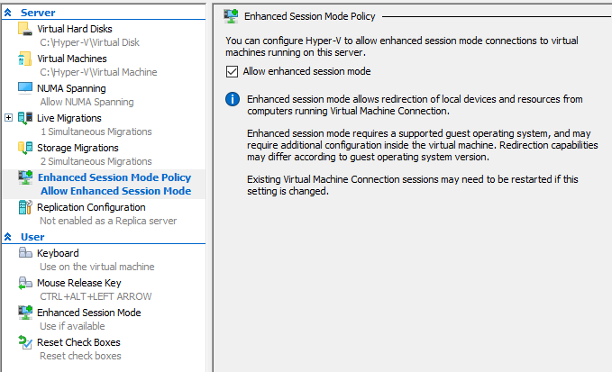Viewport: 612px width, 372px height.
Task: Click the Mouse Release Key icon
Action: click(x=25, y=283)
